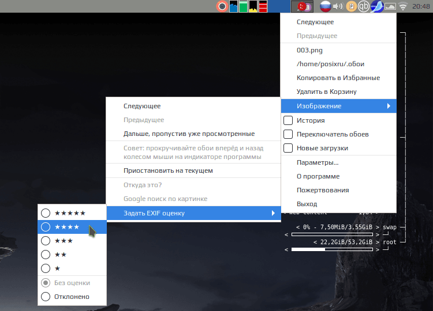Toggle the История checkbox
The image size is (433, 311).
(288, 120)
